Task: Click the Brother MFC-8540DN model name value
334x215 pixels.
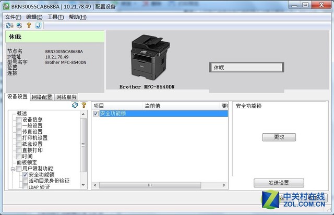Action: [66, 62]
